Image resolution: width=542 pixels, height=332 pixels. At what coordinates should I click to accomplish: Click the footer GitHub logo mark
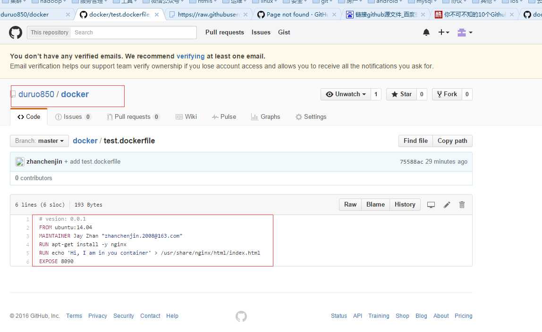click(x=241, y=316)
